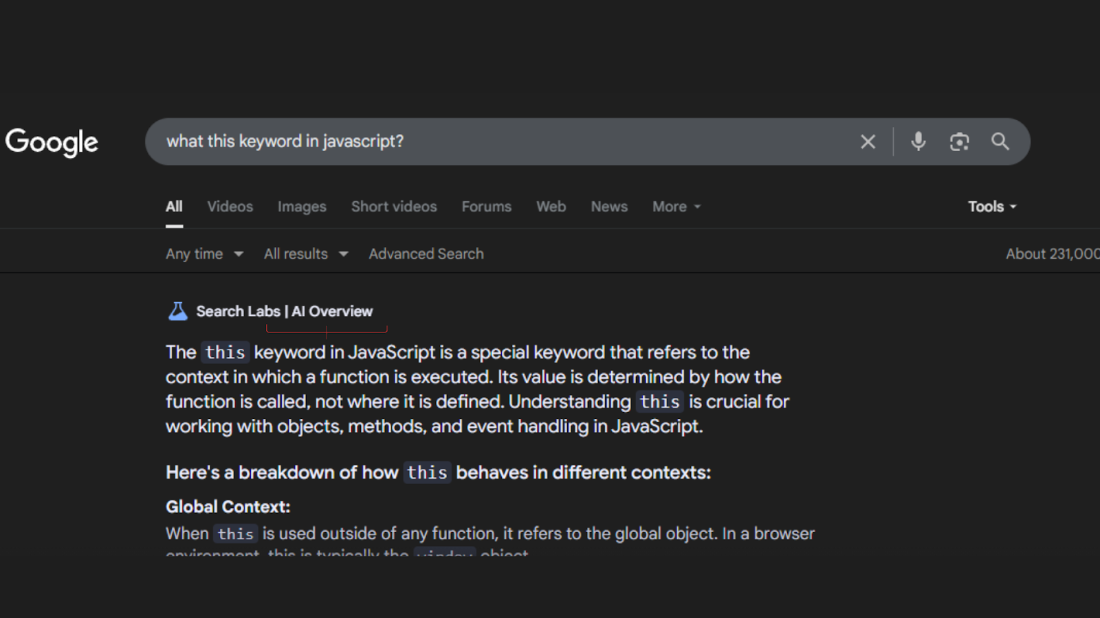This screenshot has width=1100, height=618.
Task: Open Advanced Search link
Action: (426, 254)
